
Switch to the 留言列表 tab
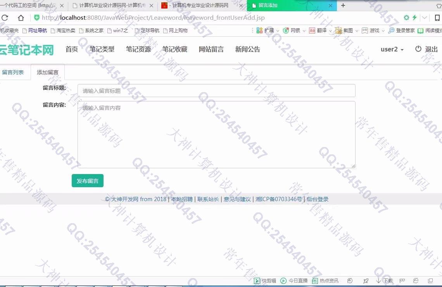[13, 72]
